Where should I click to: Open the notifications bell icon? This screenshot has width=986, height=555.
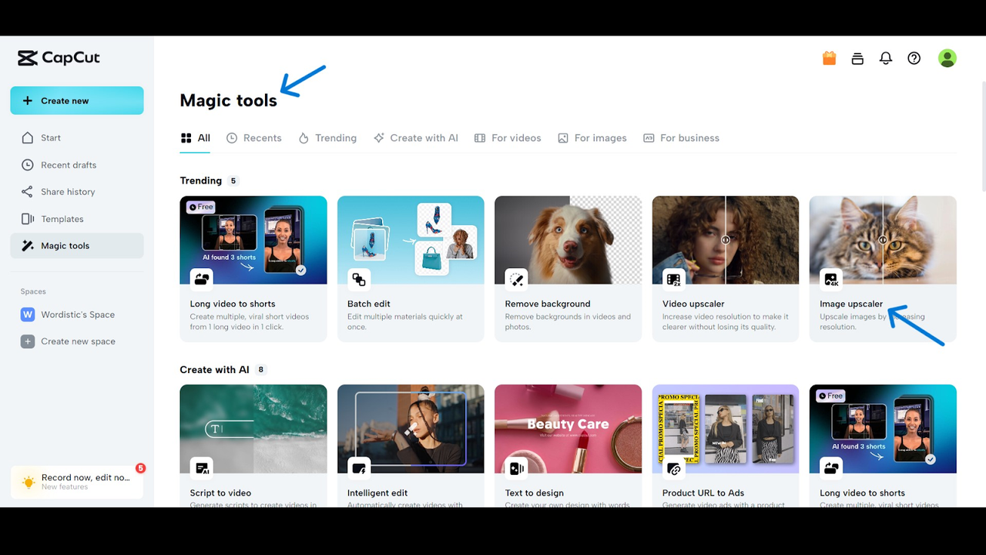(x=886, y=58)
